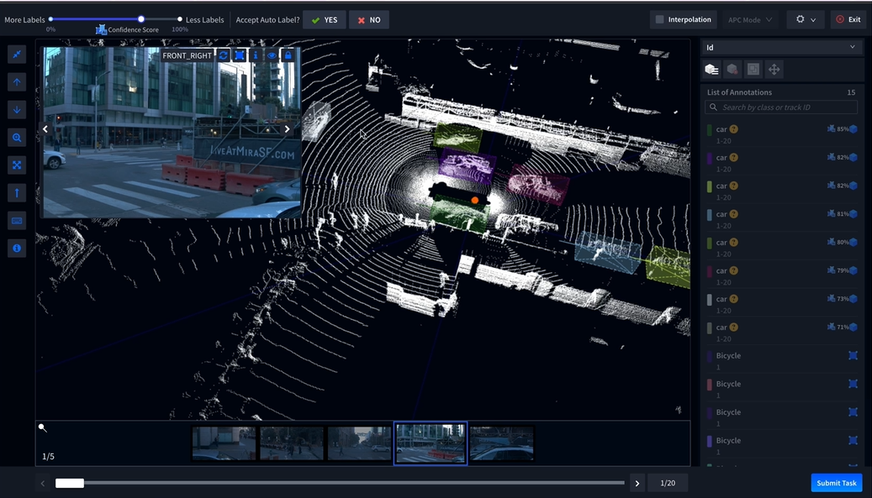Click the auto-label icon on the 80% car
Viewport: 872px width, 498px height.
coord(831,242)
